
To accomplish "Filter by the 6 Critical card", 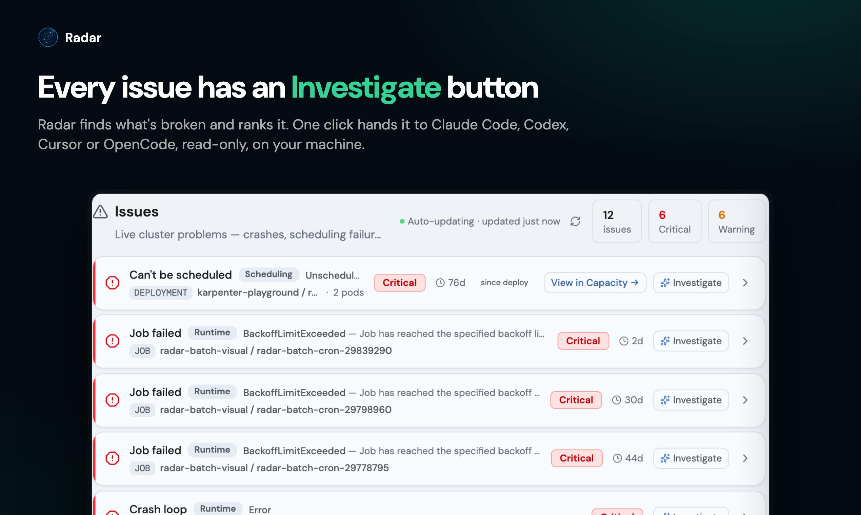I will [x=675, y=221].
